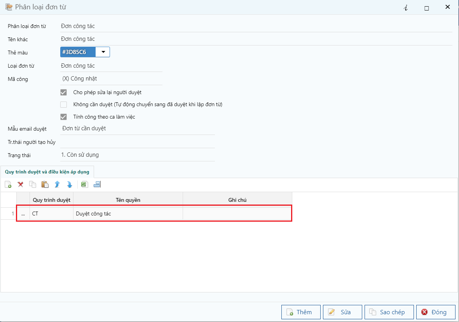Image resolution: width=459 pixels, height=322 pixels.
Task: Click the column layout icon in grid toolbar
Action: (97, 185)
